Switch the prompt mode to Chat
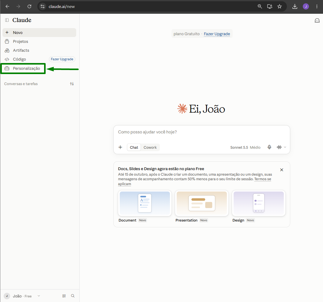This screenshot has height=302, width=323. [x=134, y=147]
